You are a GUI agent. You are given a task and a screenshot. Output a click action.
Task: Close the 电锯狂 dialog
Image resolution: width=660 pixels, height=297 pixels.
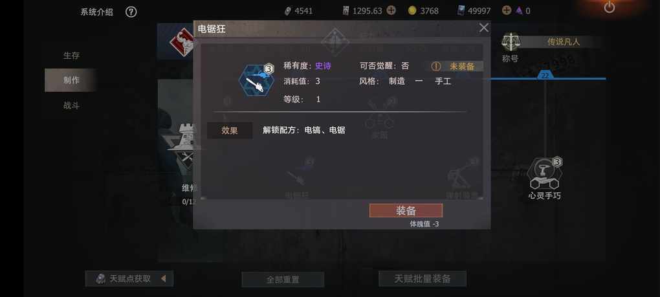(483, 28)
